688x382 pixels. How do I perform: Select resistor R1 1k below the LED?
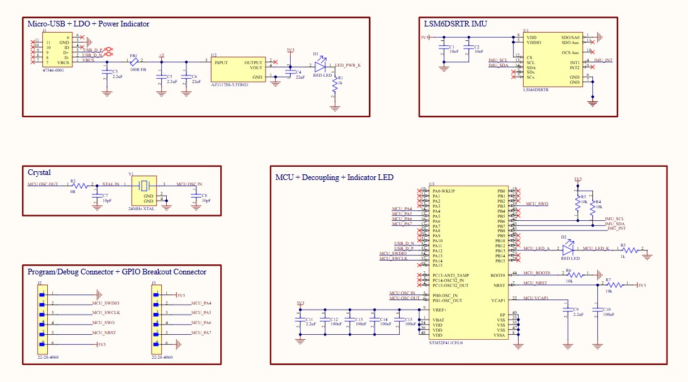coord(334,84)
